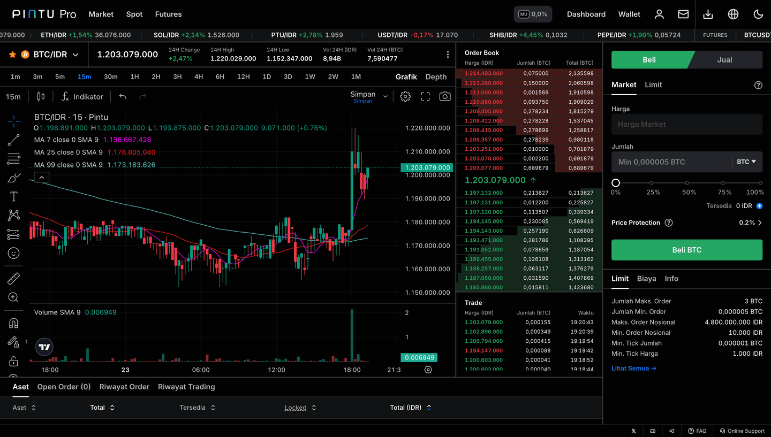This screenshot has width=771, height=437.
Task: Expand Price Protection 0.2% setting
Action: coord(759,223)
